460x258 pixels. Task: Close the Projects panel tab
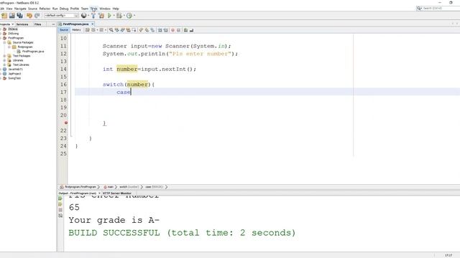(13, 24)
